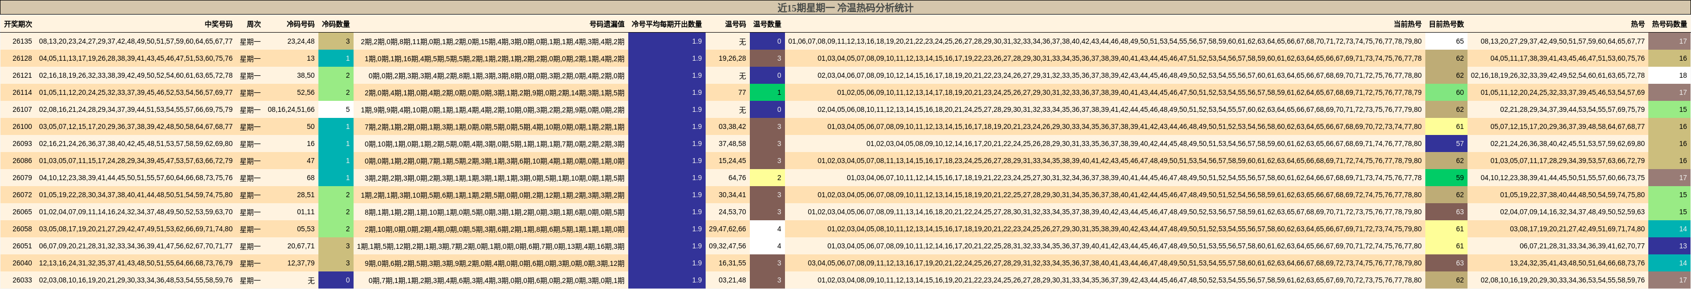Click green current hot count cell 59
The width and height of the screenshot is (1691, 289).
(x=1447, y=178)
